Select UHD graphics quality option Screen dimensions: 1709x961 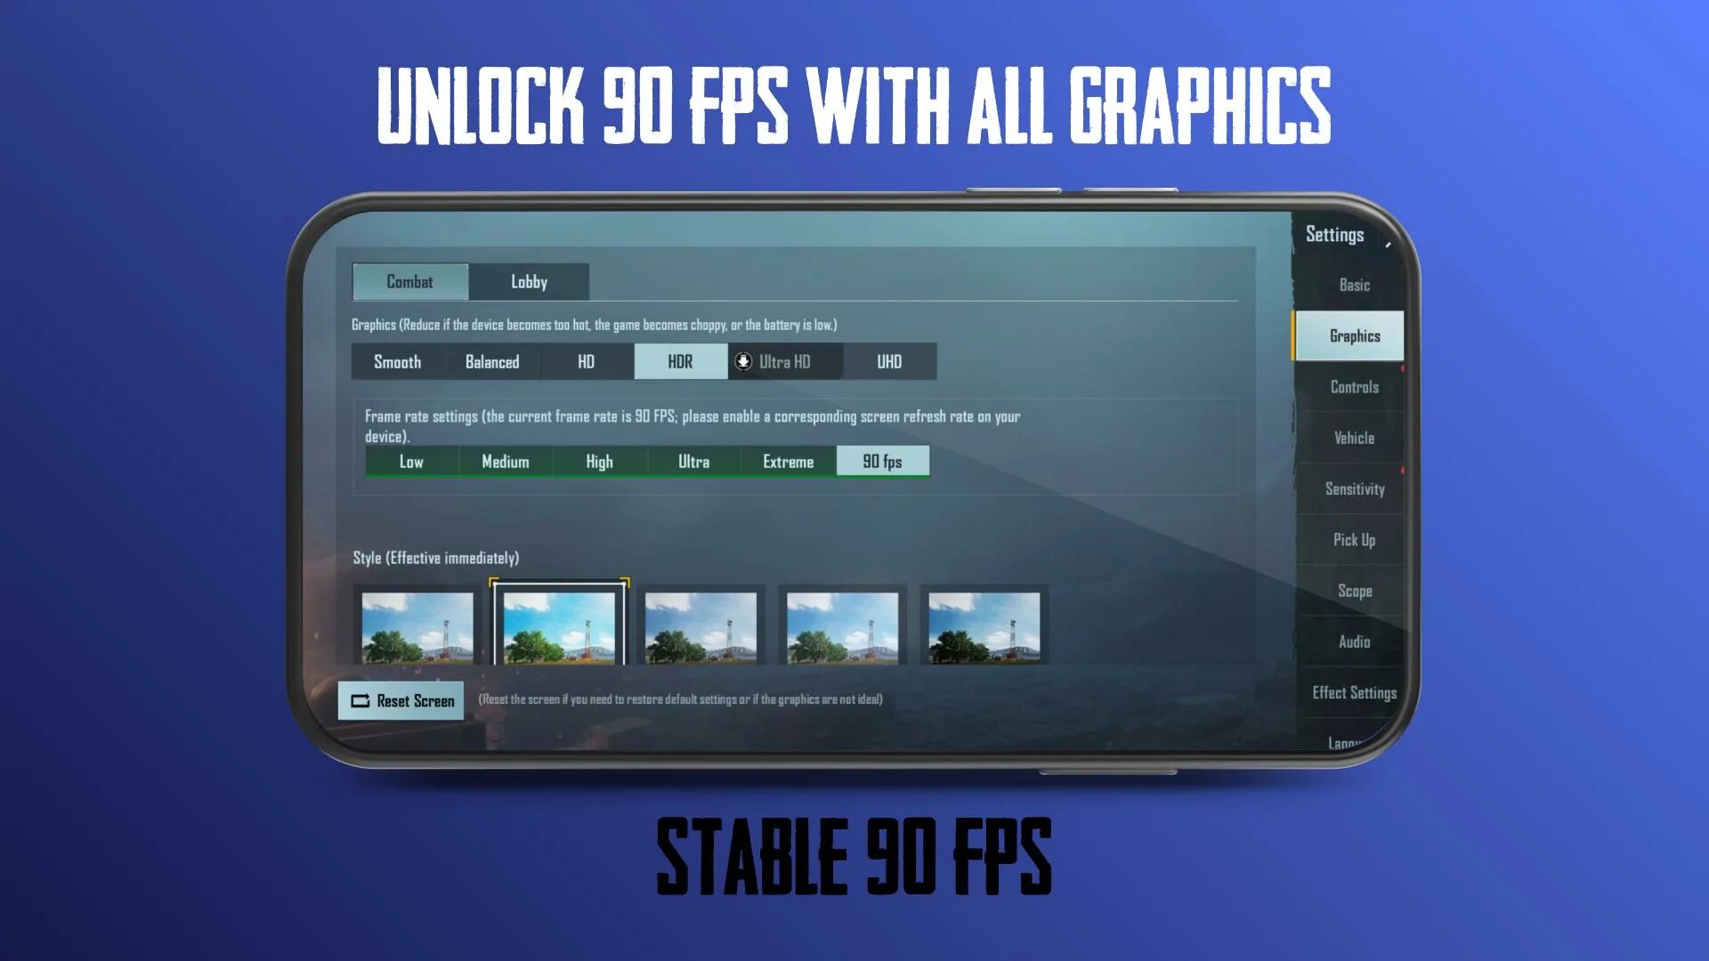888,361
